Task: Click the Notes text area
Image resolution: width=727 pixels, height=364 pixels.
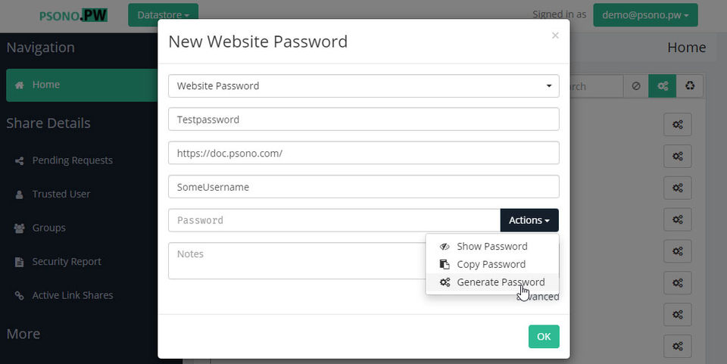Action: point(295,261)
